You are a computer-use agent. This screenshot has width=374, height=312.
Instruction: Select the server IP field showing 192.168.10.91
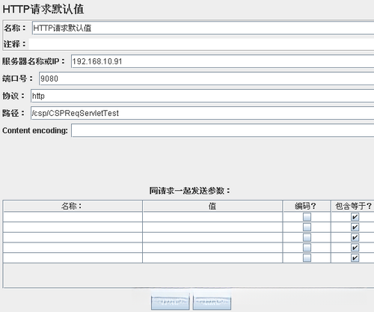(222, 61)
